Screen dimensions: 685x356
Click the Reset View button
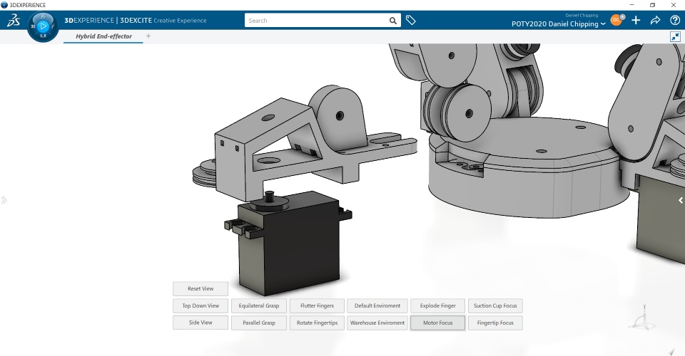coord(201,288)
